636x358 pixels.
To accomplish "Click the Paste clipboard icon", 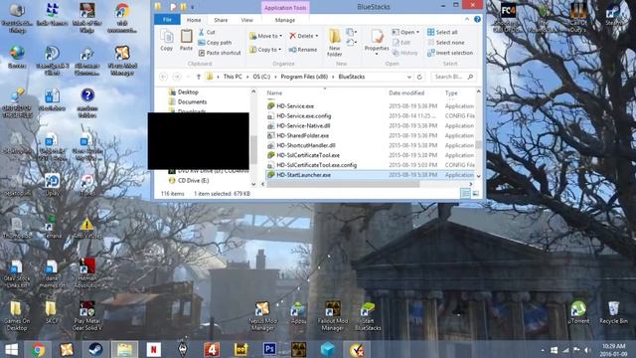I will tap(186, 40).
